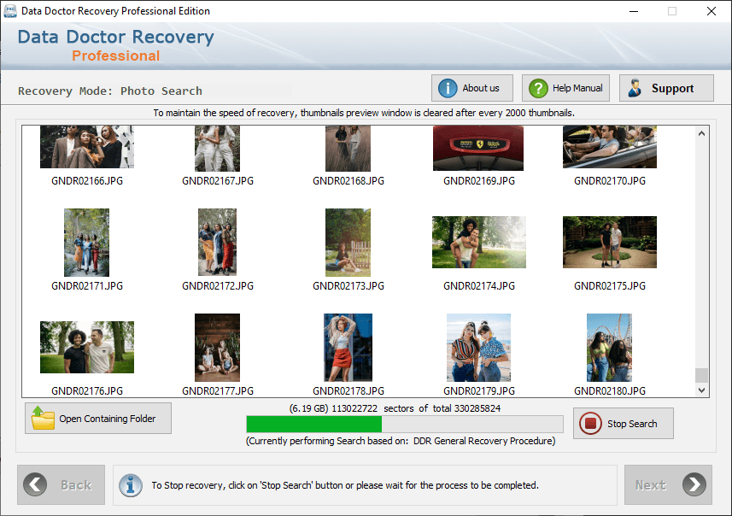Select car thumbnail GNDR02170.JPG
This screenshot has width=732, height=516.
coord(610,147)
